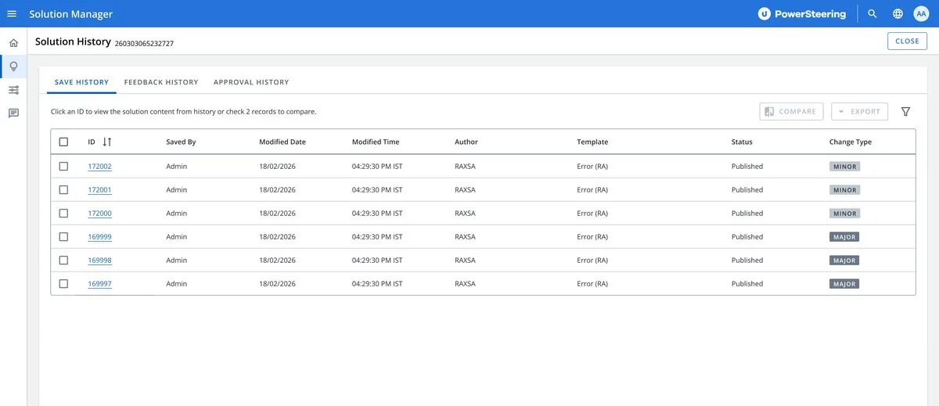This screenshot has height=406, width=939.
Task: Open the hamburger navigation menu
Action: 12,14
